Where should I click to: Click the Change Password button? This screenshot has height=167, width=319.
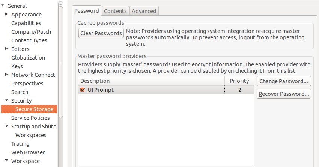284,81
